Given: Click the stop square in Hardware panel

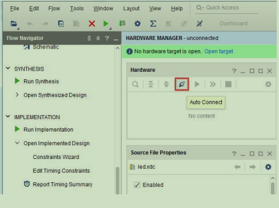Looking at the screenshot, I should pyautogui.click(x=228, y=84).
